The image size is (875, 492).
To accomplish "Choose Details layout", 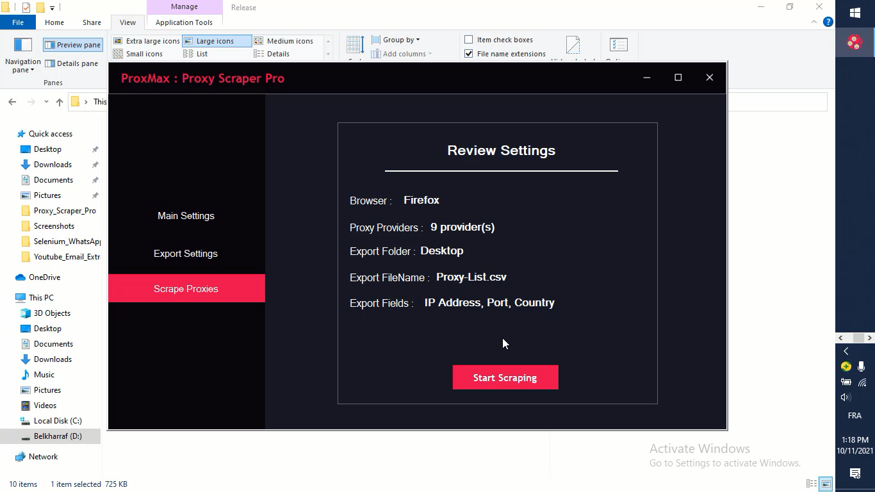I will pyautogui.click(x=272, y=54).
